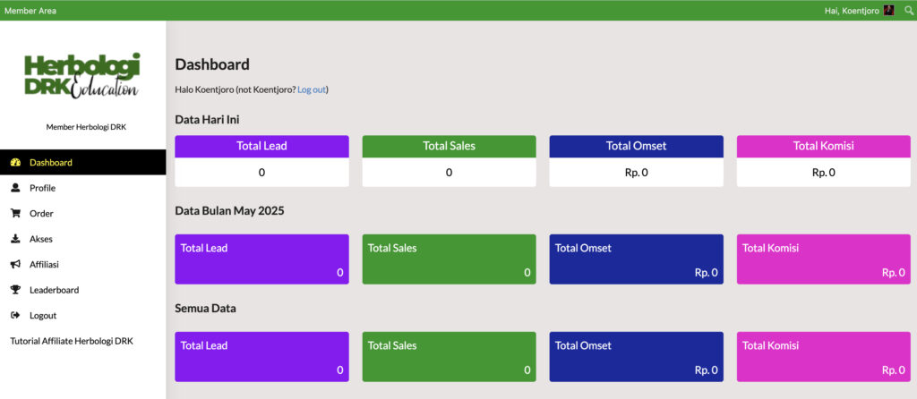Click the Akses download icon

pyautogui.click(x=16, y=239)
